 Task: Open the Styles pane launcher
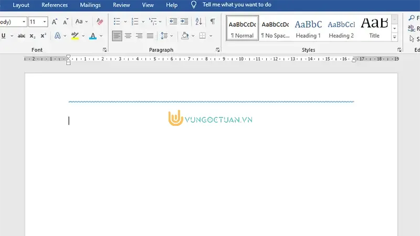coord(400,50)
